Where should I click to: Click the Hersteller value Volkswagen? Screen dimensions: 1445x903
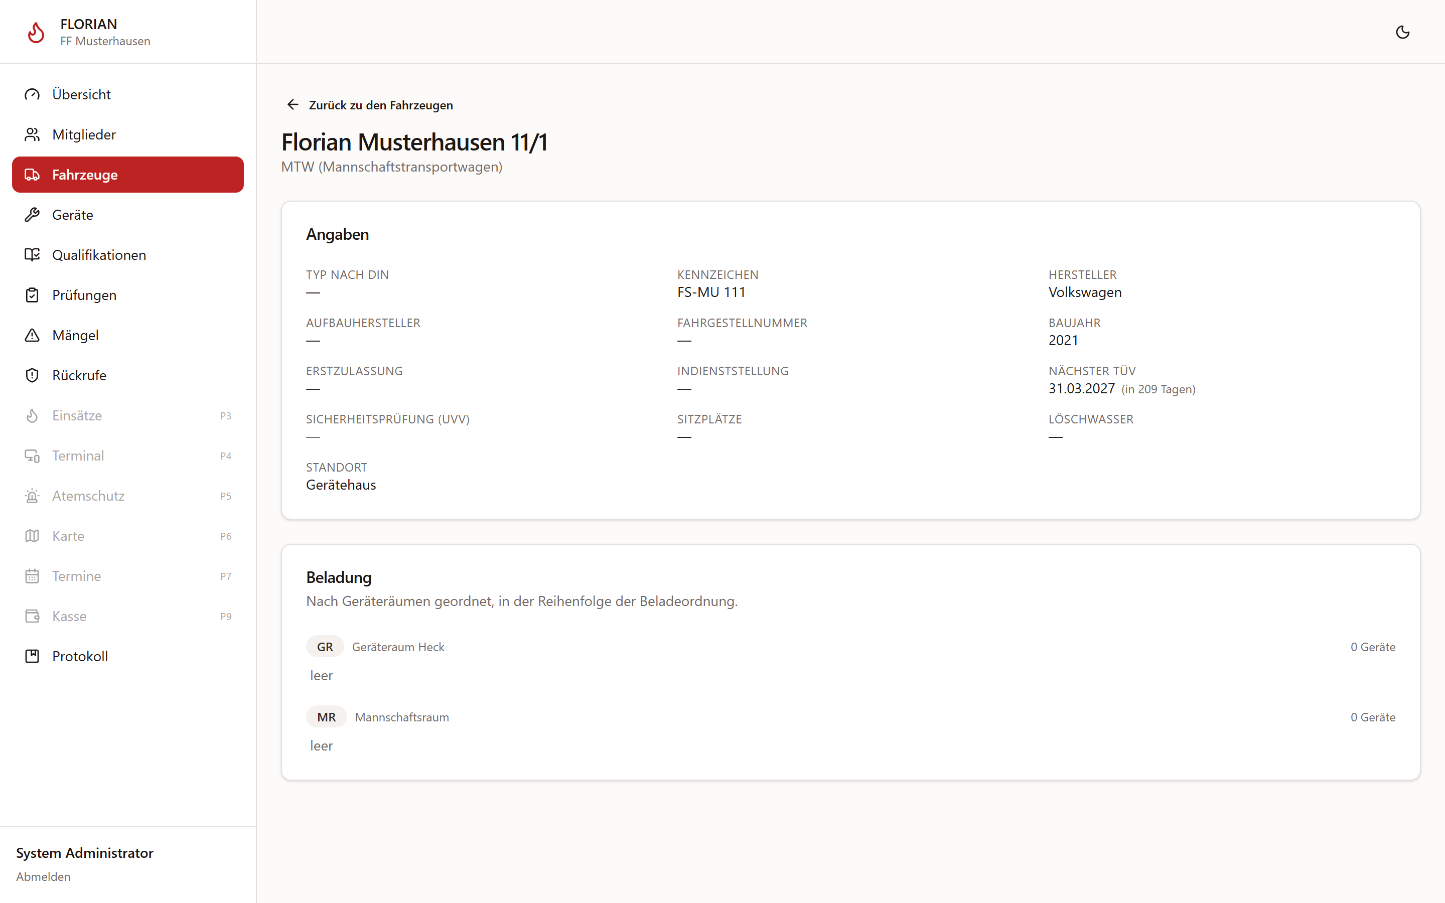(1085, 292)
